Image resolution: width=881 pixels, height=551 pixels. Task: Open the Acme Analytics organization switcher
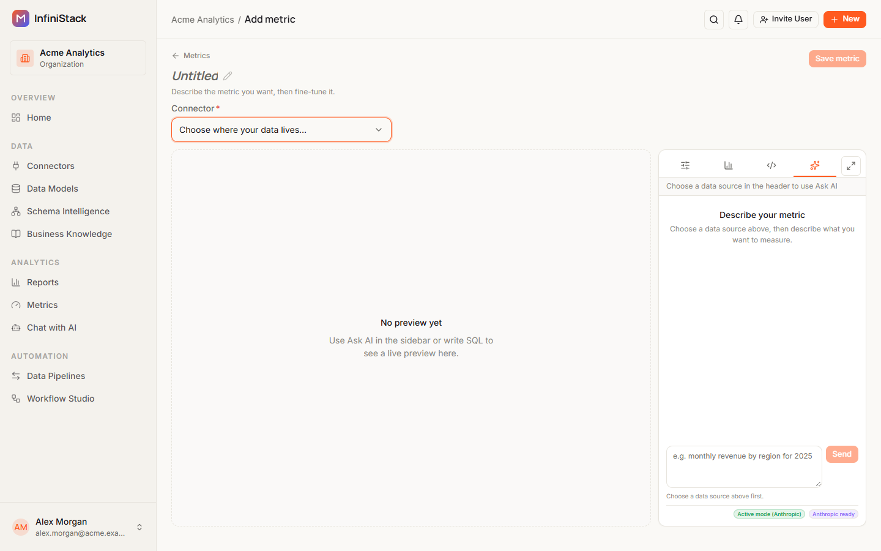[x=78, y=58]
